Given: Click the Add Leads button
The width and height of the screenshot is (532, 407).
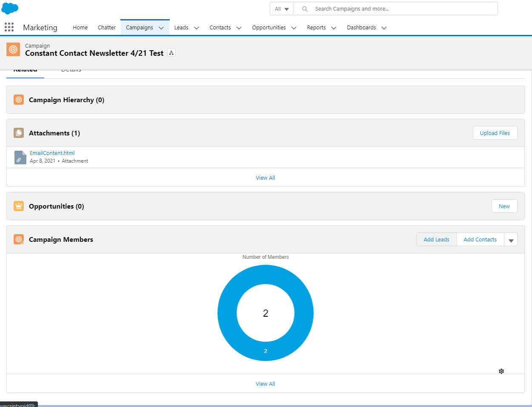Looking at the screenshot, I should (x=436, y=239).
